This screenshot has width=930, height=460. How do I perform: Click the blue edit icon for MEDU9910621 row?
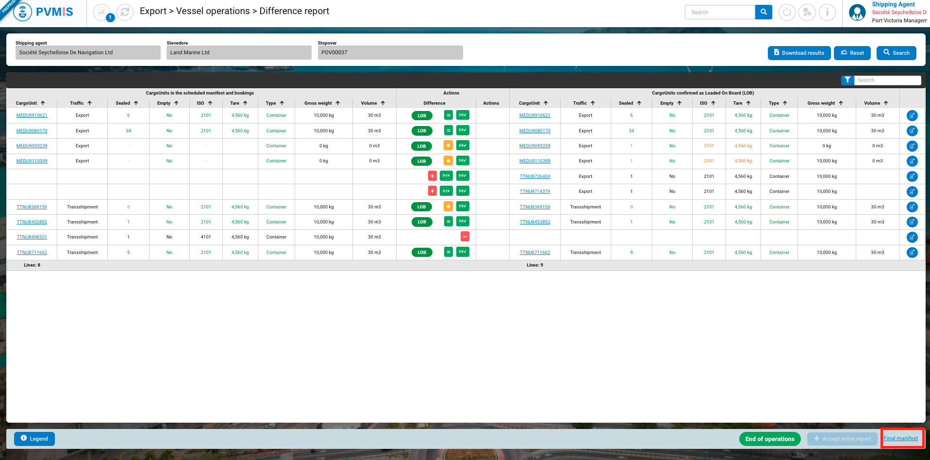(912, 115)
